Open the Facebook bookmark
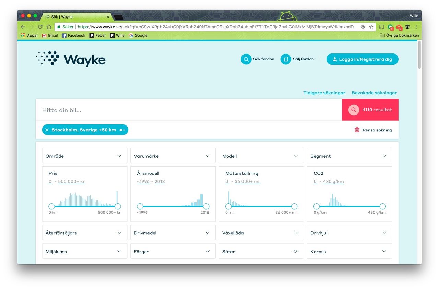 [x=74, y=35]
